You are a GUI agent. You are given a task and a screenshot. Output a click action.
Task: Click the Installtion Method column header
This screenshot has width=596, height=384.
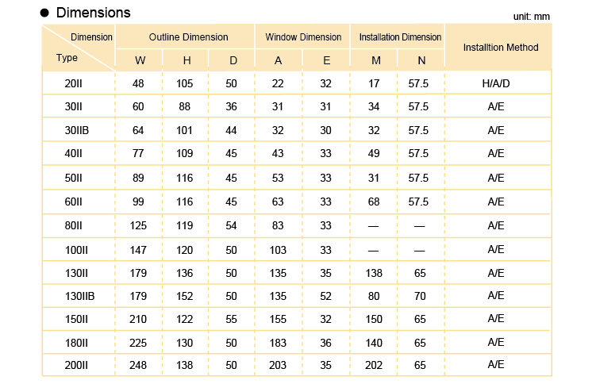click(x=501, y=47)
